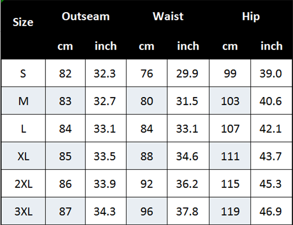The height and width of the screenshot is (225, 293).
Task: Click the cm subheader under Waist
Action: (146, 46)
